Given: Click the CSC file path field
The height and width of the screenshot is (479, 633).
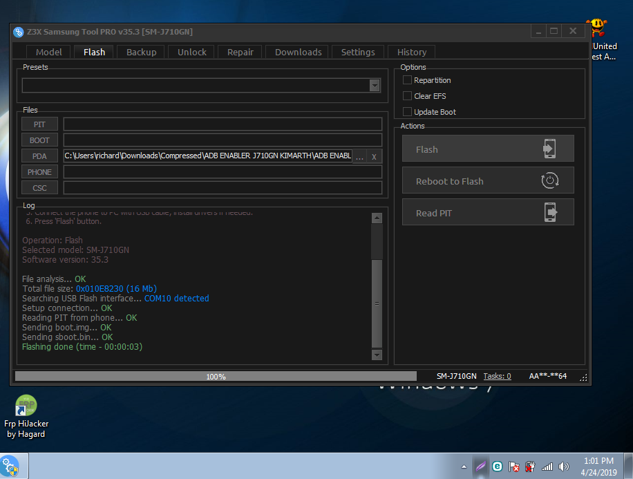Looking at the screenshot, I should 223,188.
